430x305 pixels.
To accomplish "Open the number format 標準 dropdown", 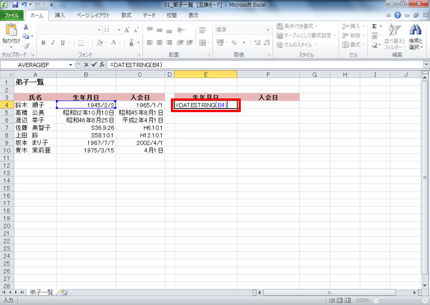I will 268,30.
